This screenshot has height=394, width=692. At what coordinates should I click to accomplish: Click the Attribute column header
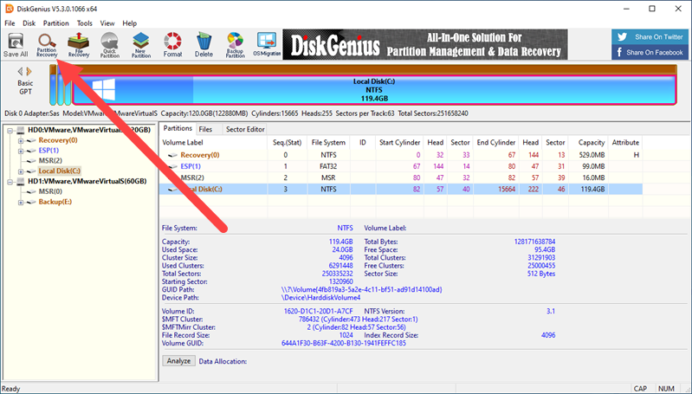tap(625, 143)
